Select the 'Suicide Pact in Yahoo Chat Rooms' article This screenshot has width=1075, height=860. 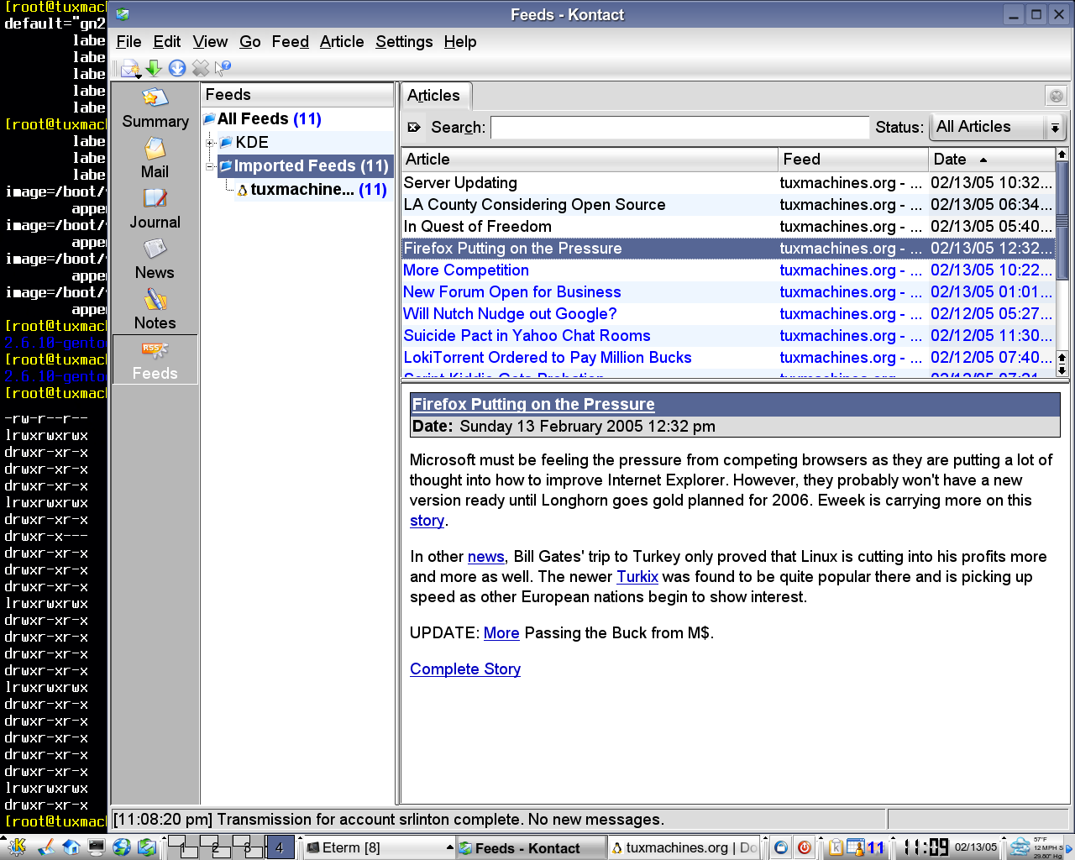pyautogui.click(x=728, y=336)
